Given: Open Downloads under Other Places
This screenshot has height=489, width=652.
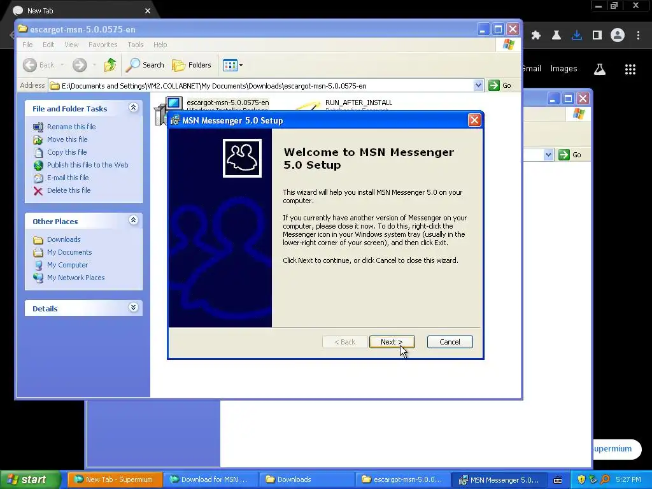Looking at the screenshot, I should coord(64,239).
